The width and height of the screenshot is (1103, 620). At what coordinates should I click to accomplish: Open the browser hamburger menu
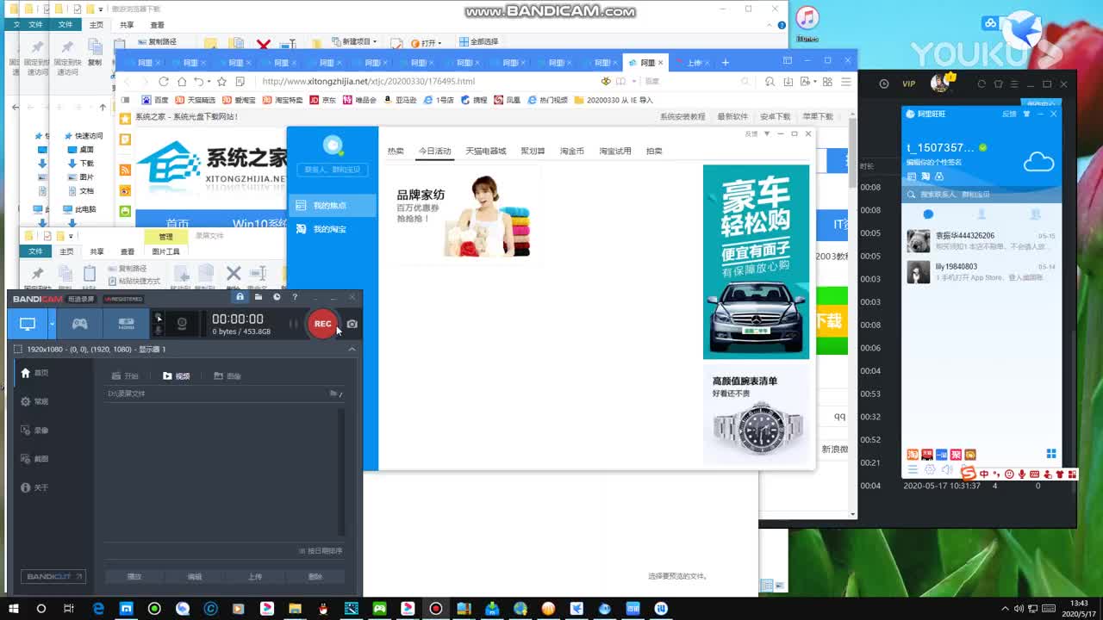[846, 81]
